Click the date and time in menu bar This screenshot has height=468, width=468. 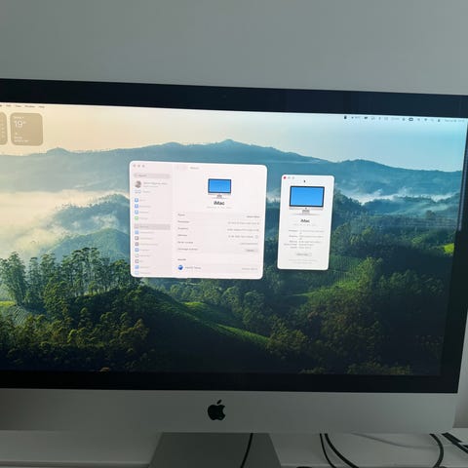455,121
